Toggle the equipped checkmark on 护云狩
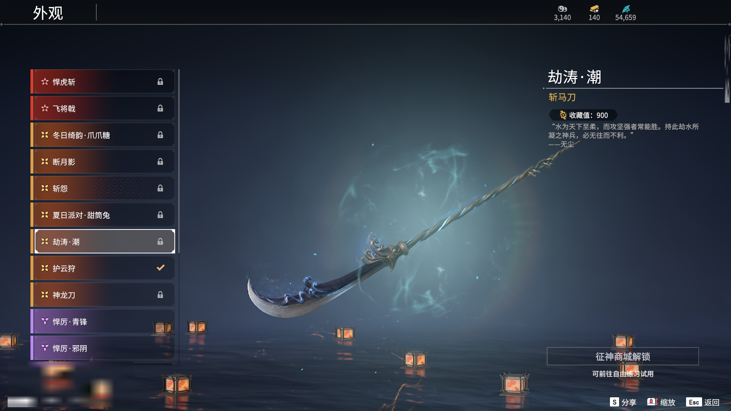This screenshot has height=411, width=731. [x=161, y=268]
